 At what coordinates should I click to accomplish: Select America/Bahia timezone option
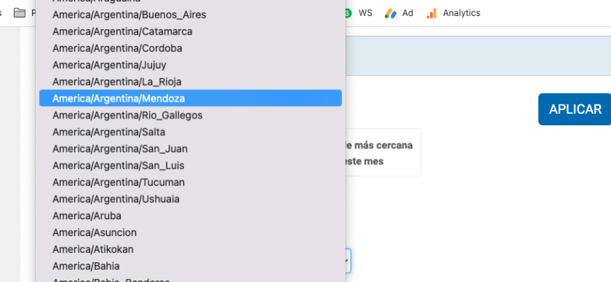coord(190,267)
